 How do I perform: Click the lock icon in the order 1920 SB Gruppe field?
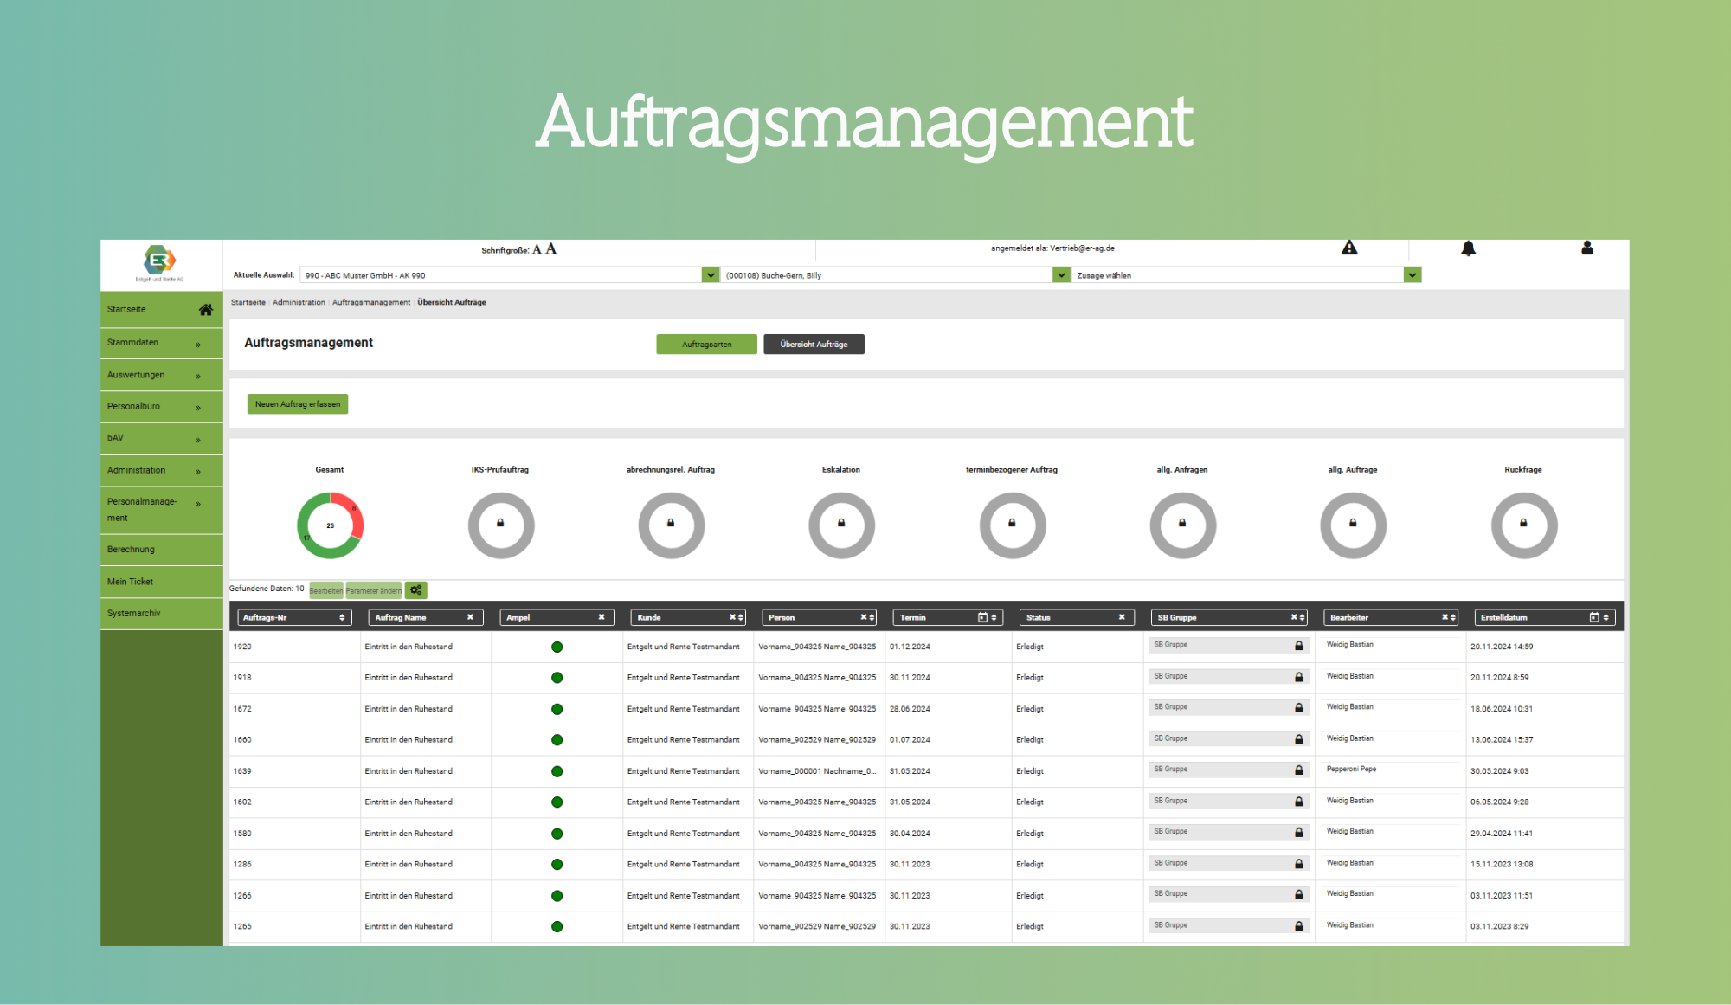[x=1298, y=646]
